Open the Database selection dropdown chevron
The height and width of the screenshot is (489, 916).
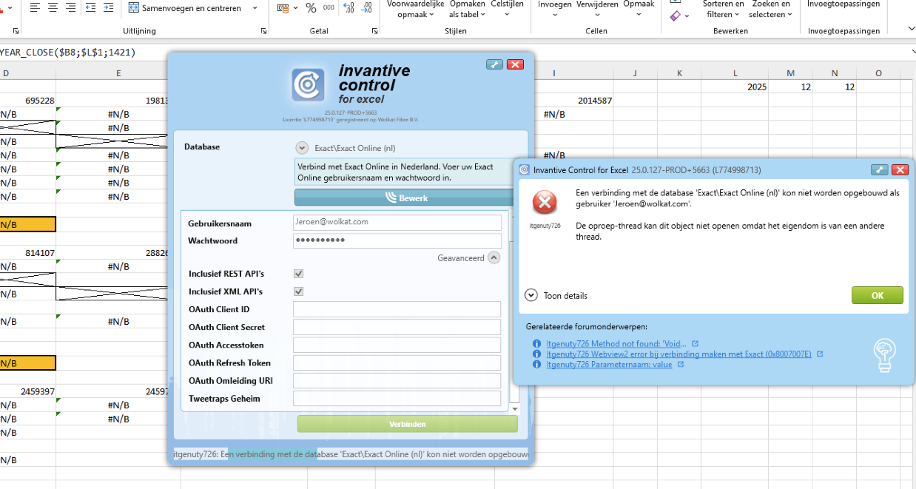(302, 147)
